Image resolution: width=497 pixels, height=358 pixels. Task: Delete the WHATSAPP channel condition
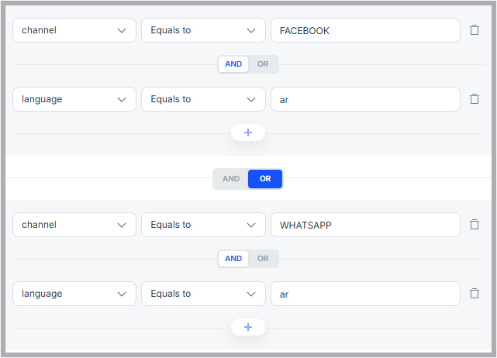(475, 225)
